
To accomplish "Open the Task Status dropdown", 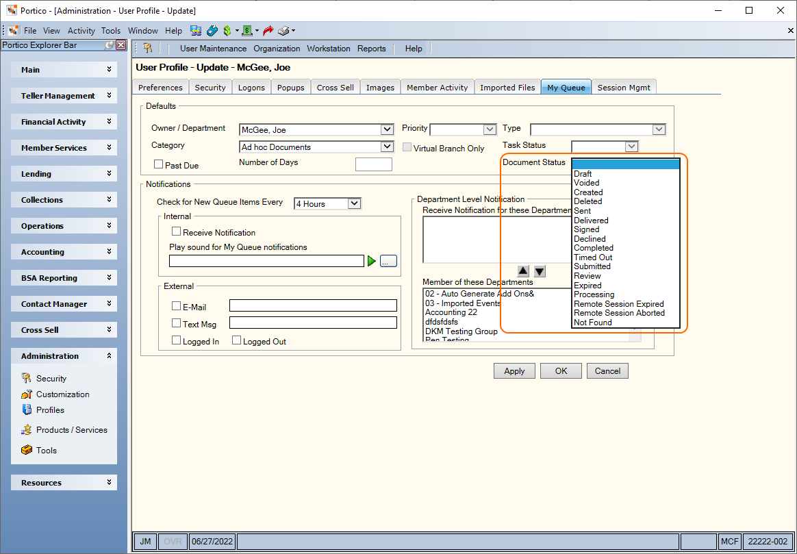I will [x=631, y=147].
